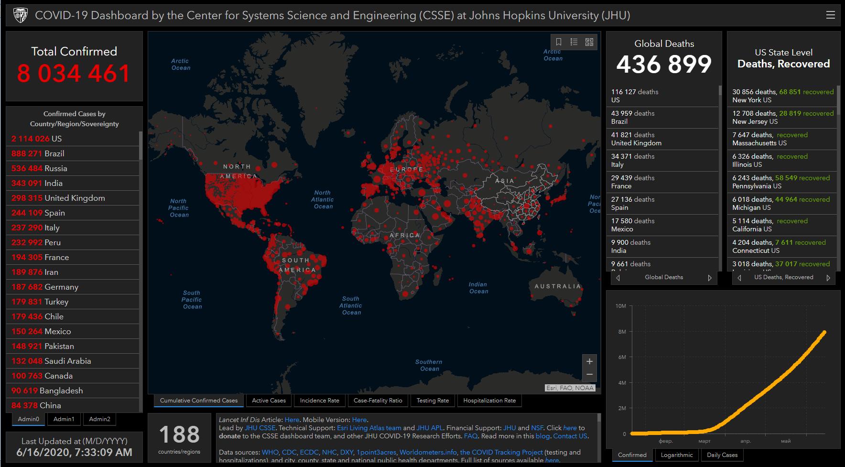Select 17 580 deaths Mexico row
Screen dimensions: 845x467
[x=662, y=225]
